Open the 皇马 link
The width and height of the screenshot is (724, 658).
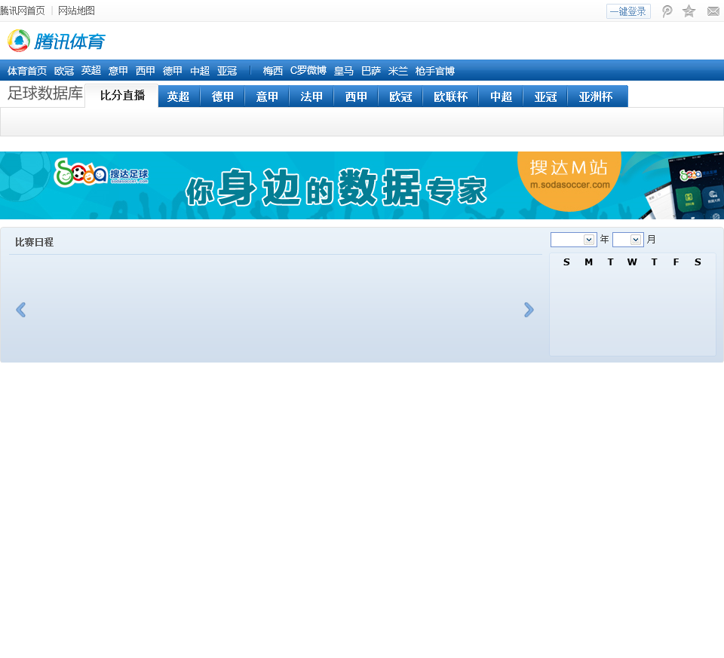tap(344, 71)
